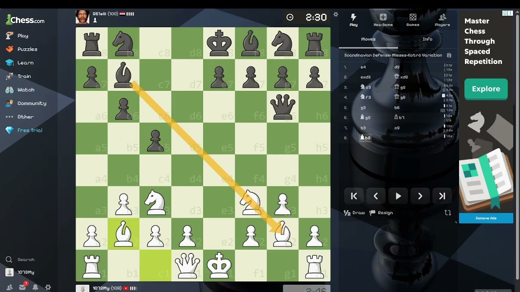Image resolution: width=520 pixels, height=292 pixels.
Task: Flip the board orientation
Action: pos(448,213)
